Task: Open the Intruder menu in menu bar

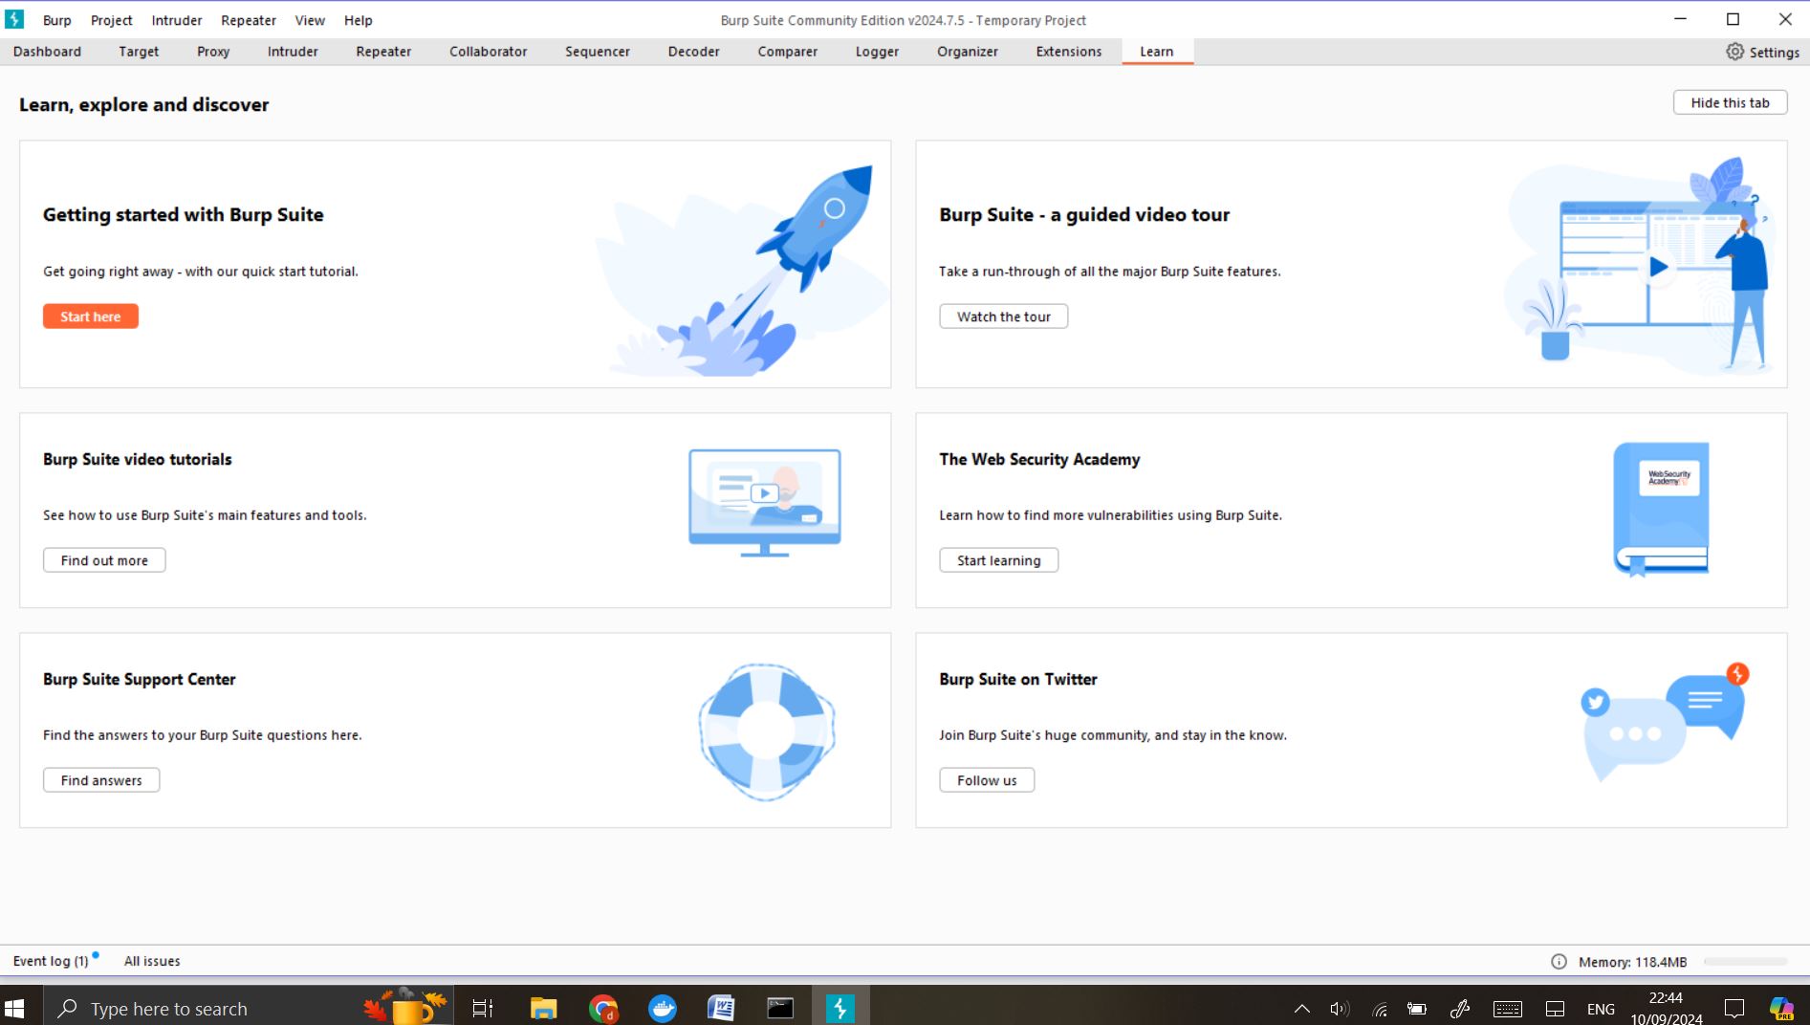Action: [x=177, y=20]
